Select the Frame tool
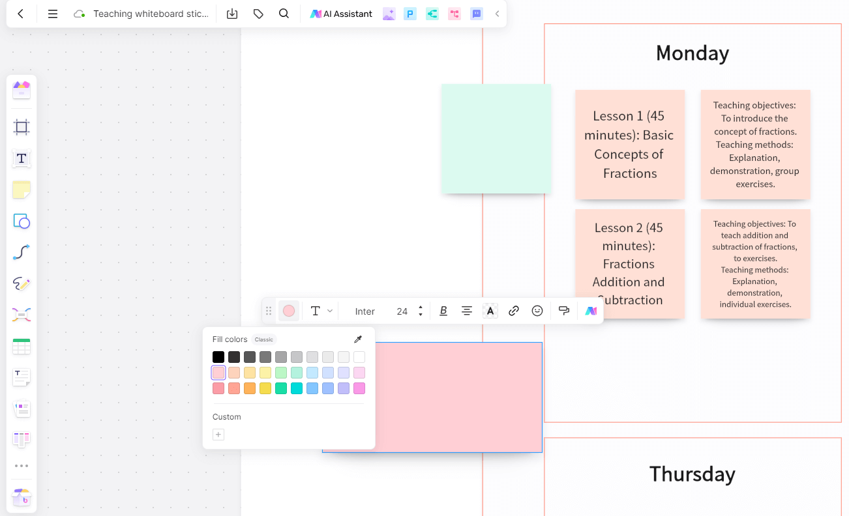This screenshot has width=849, height=516. pos(22,127)
